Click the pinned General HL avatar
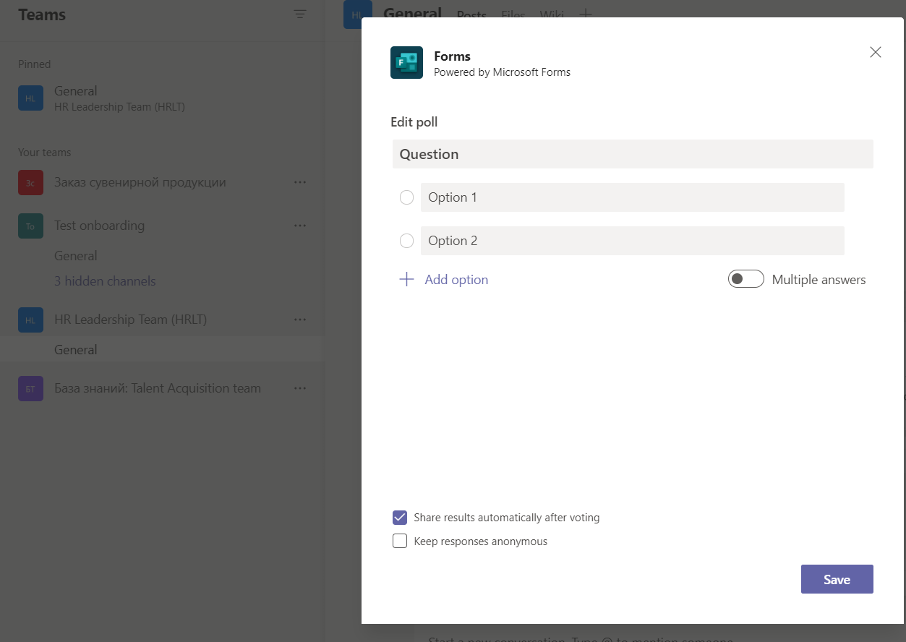The width and height of the screenshot is (906, 642). pyautogui.click(x=30, y=98)
